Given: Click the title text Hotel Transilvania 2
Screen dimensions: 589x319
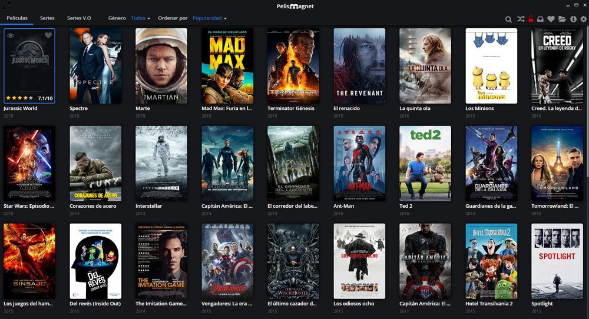Looking at the screenshot, I should pyautogui.click(x=489, y=304).
